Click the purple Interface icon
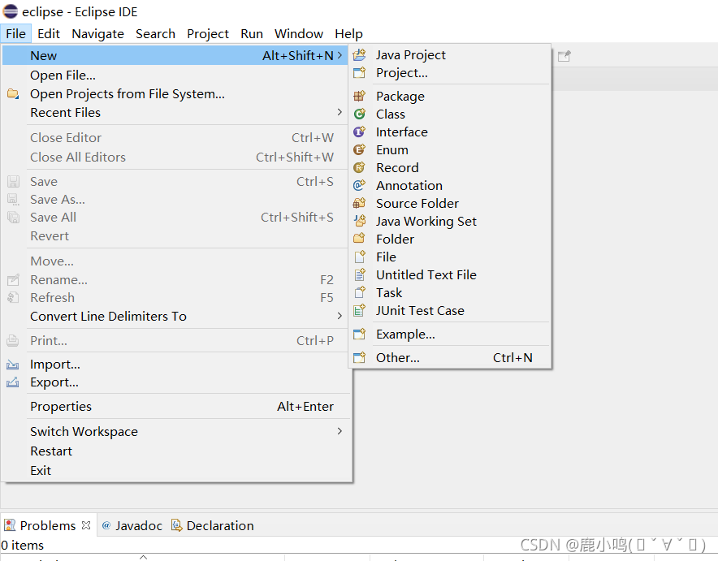This screenshot has width=718, height=561. tap(360, 132)
